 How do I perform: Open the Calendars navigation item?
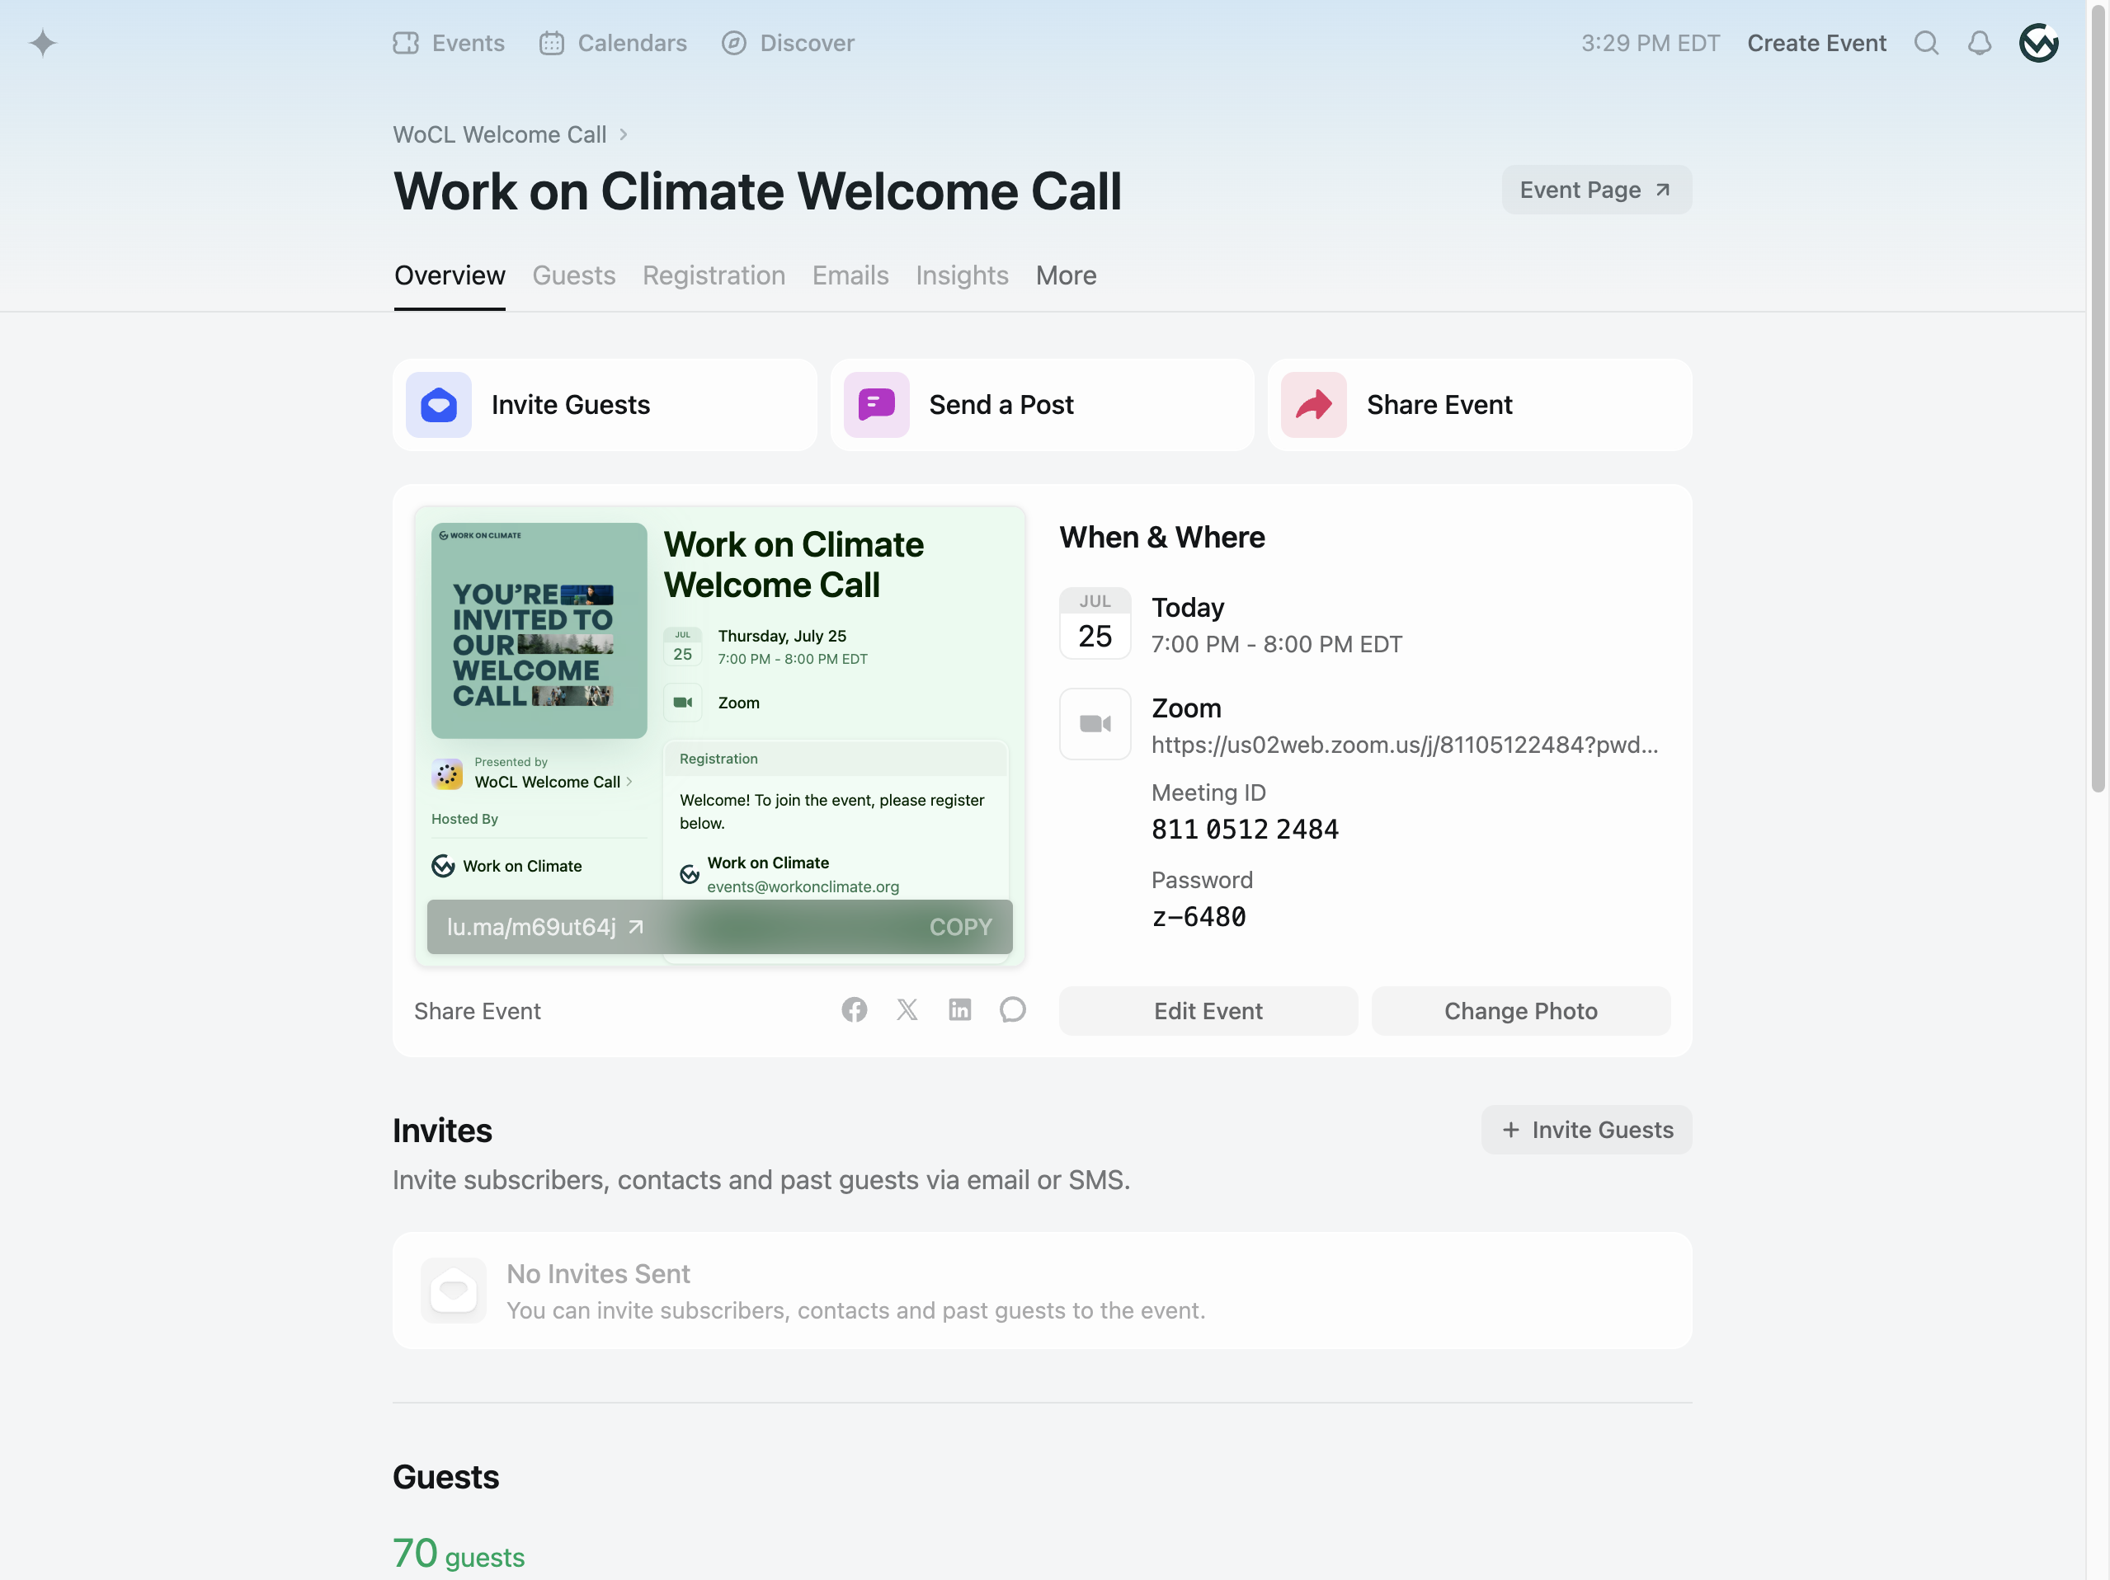614,43
